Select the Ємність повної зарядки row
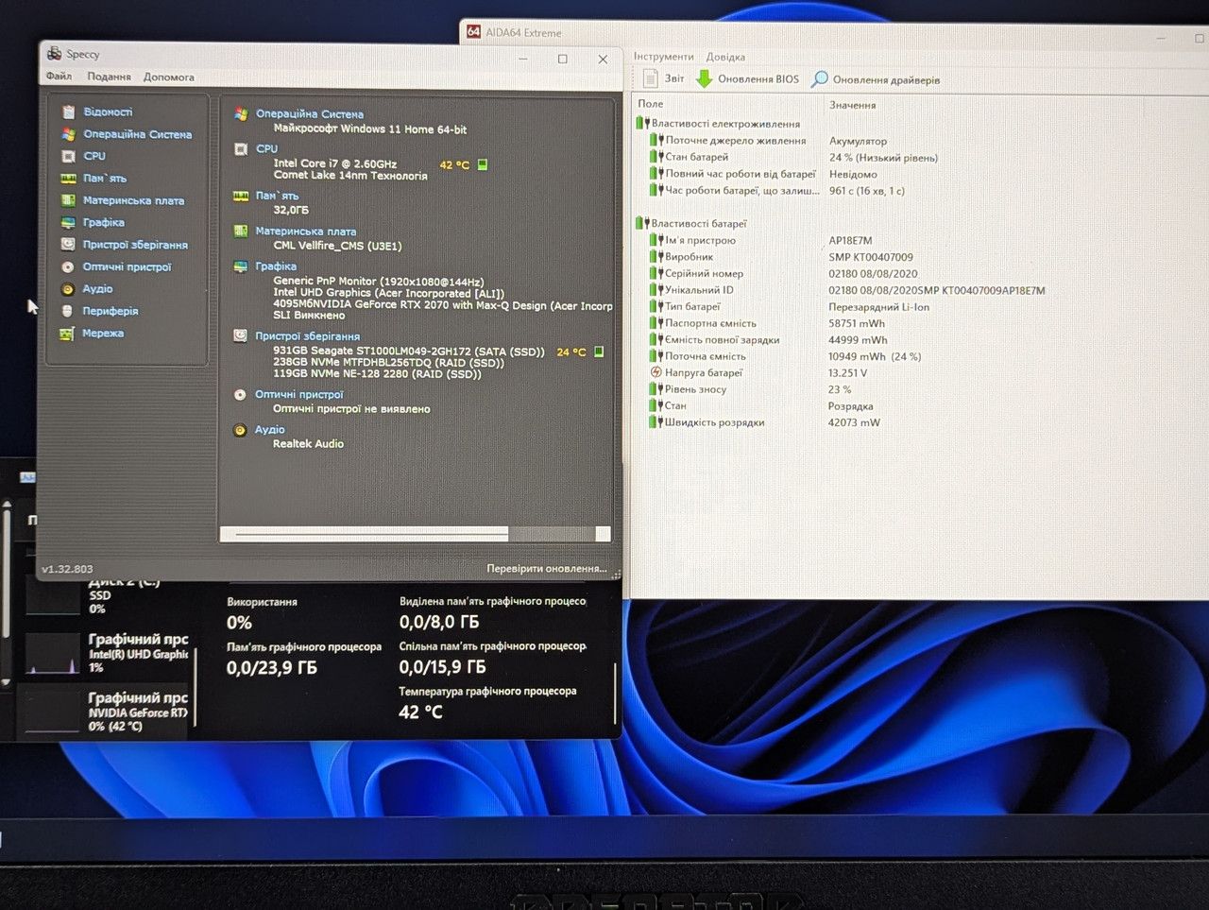1209x910 pixels. (768, 339)
